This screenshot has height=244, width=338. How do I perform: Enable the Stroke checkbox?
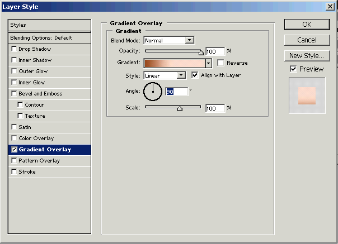tap(14, 172)
